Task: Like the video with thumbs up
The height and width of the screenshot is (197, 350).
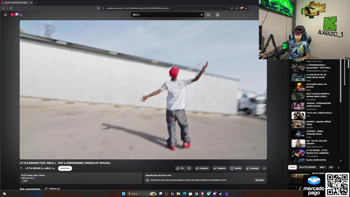Action: [180, 168]
